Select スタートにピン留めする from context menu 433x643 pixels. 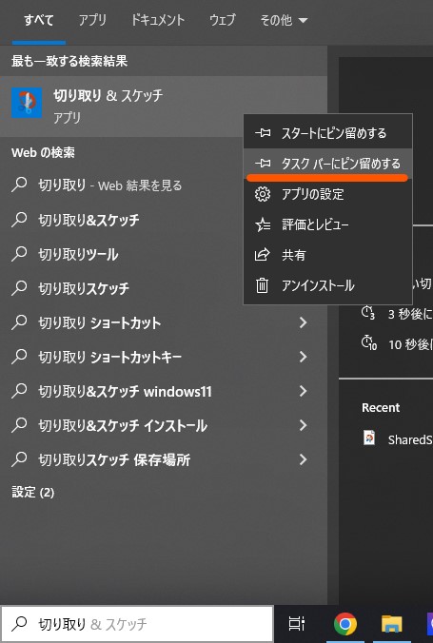point(328,133)
